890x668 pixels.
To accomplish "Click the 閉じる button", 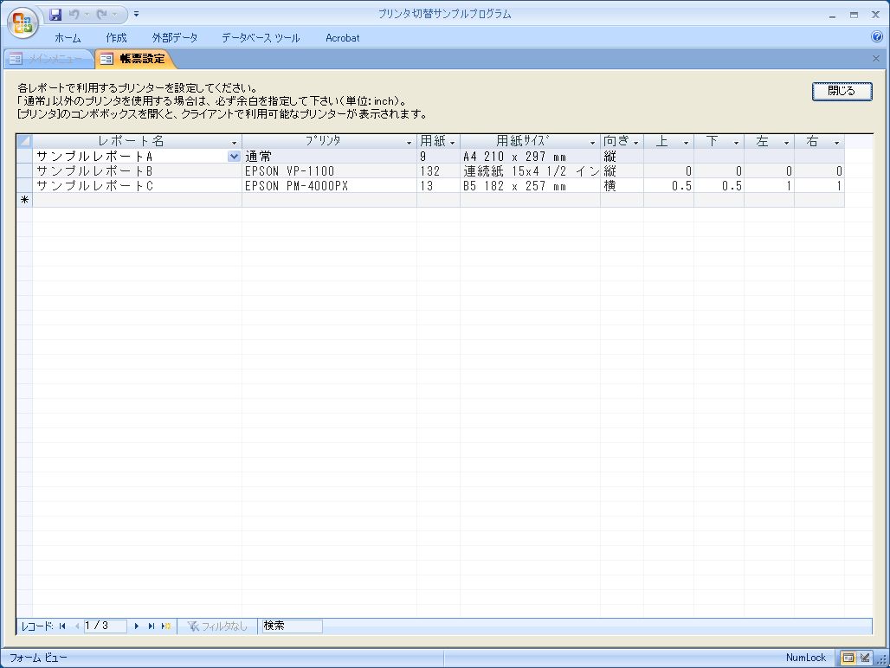I will click(842, 91).
